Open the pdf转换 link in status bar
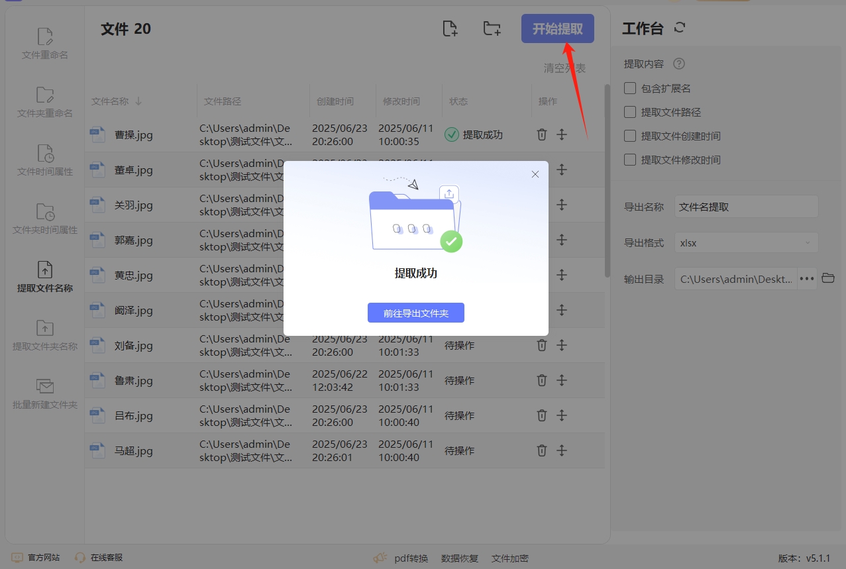Image resolution: width=846 pixels, height=569 pixels. click(x=411, y=558)
